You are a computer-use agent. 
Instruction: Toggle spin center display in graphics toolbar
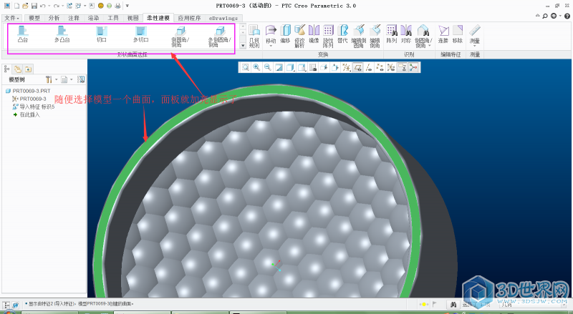(x=413, y=67)
